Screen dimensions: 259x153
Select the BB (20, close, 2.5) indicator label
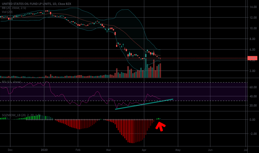coord(14,8)
